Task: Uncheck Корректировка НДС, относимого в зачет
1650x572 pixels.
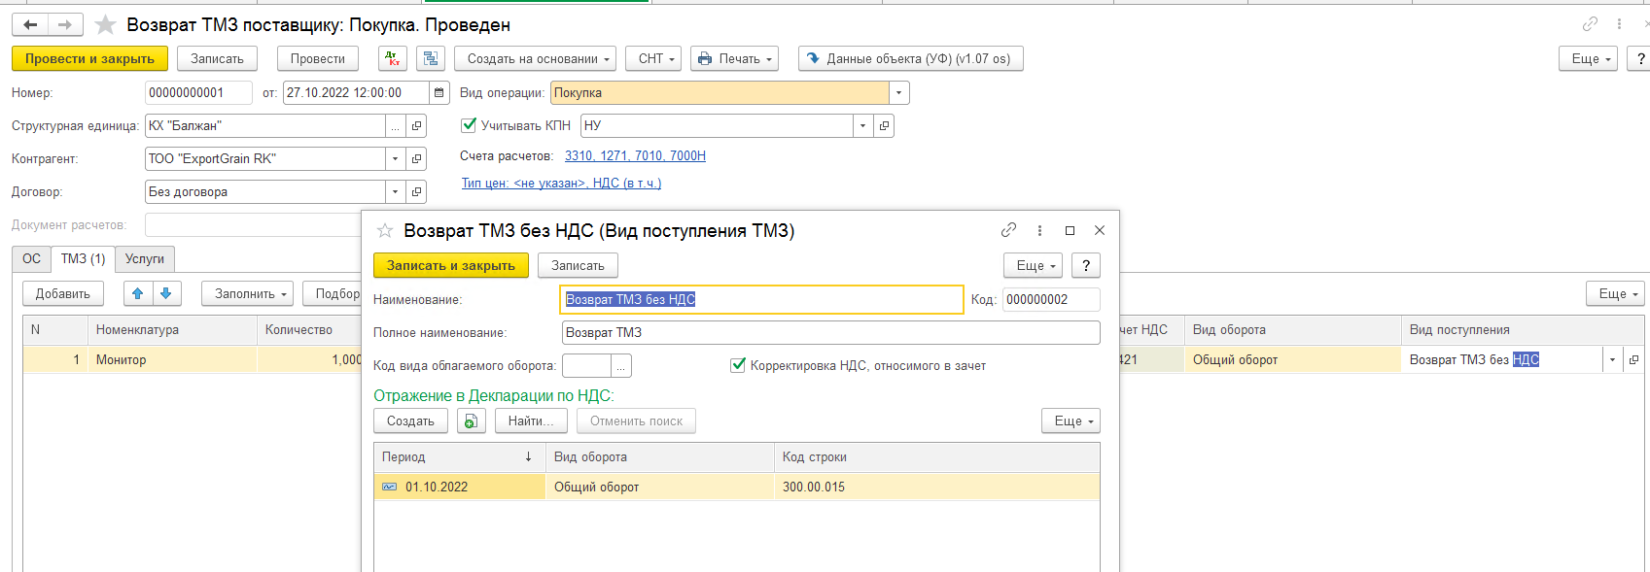Action: coord(738,365)
